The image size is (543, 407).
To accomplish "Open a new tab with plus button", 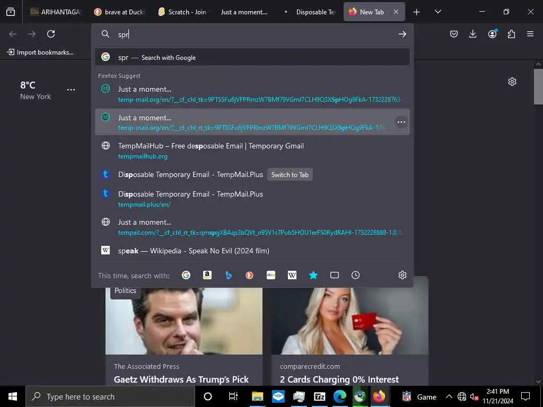I will pos(417,12).
